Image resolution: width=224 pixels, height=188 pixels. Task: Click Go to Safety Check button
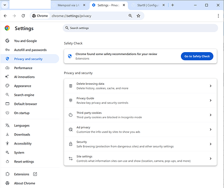point(197,56)
